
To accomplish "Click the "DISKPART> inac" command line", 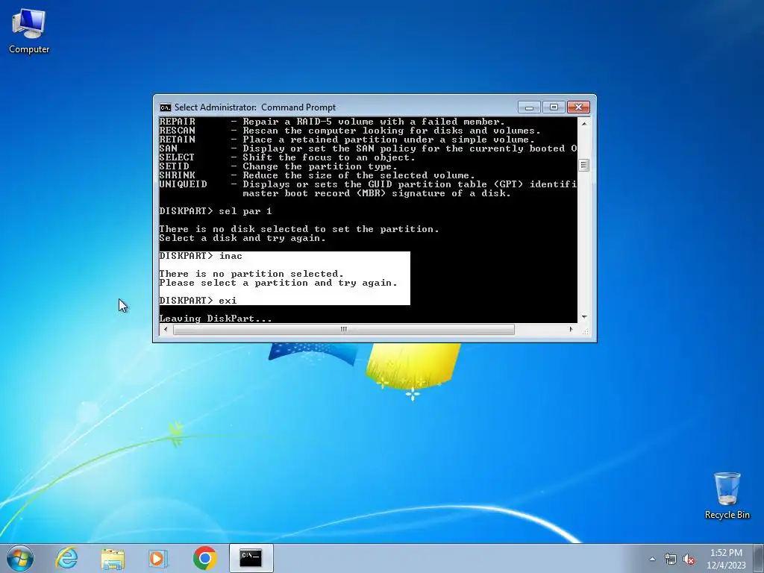I will 201,256.
